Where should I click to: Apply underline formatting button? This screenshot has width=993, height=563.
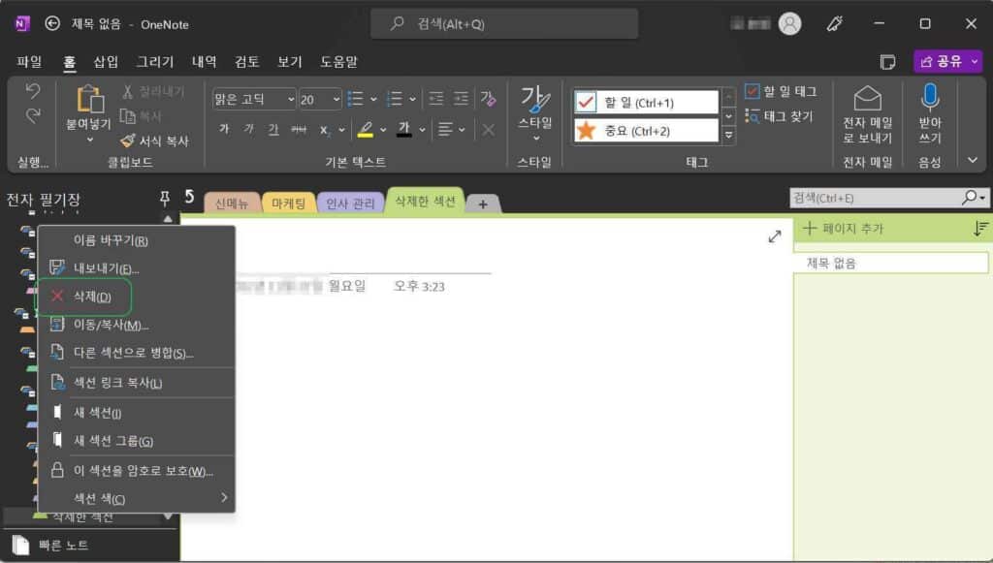(272, 130)
